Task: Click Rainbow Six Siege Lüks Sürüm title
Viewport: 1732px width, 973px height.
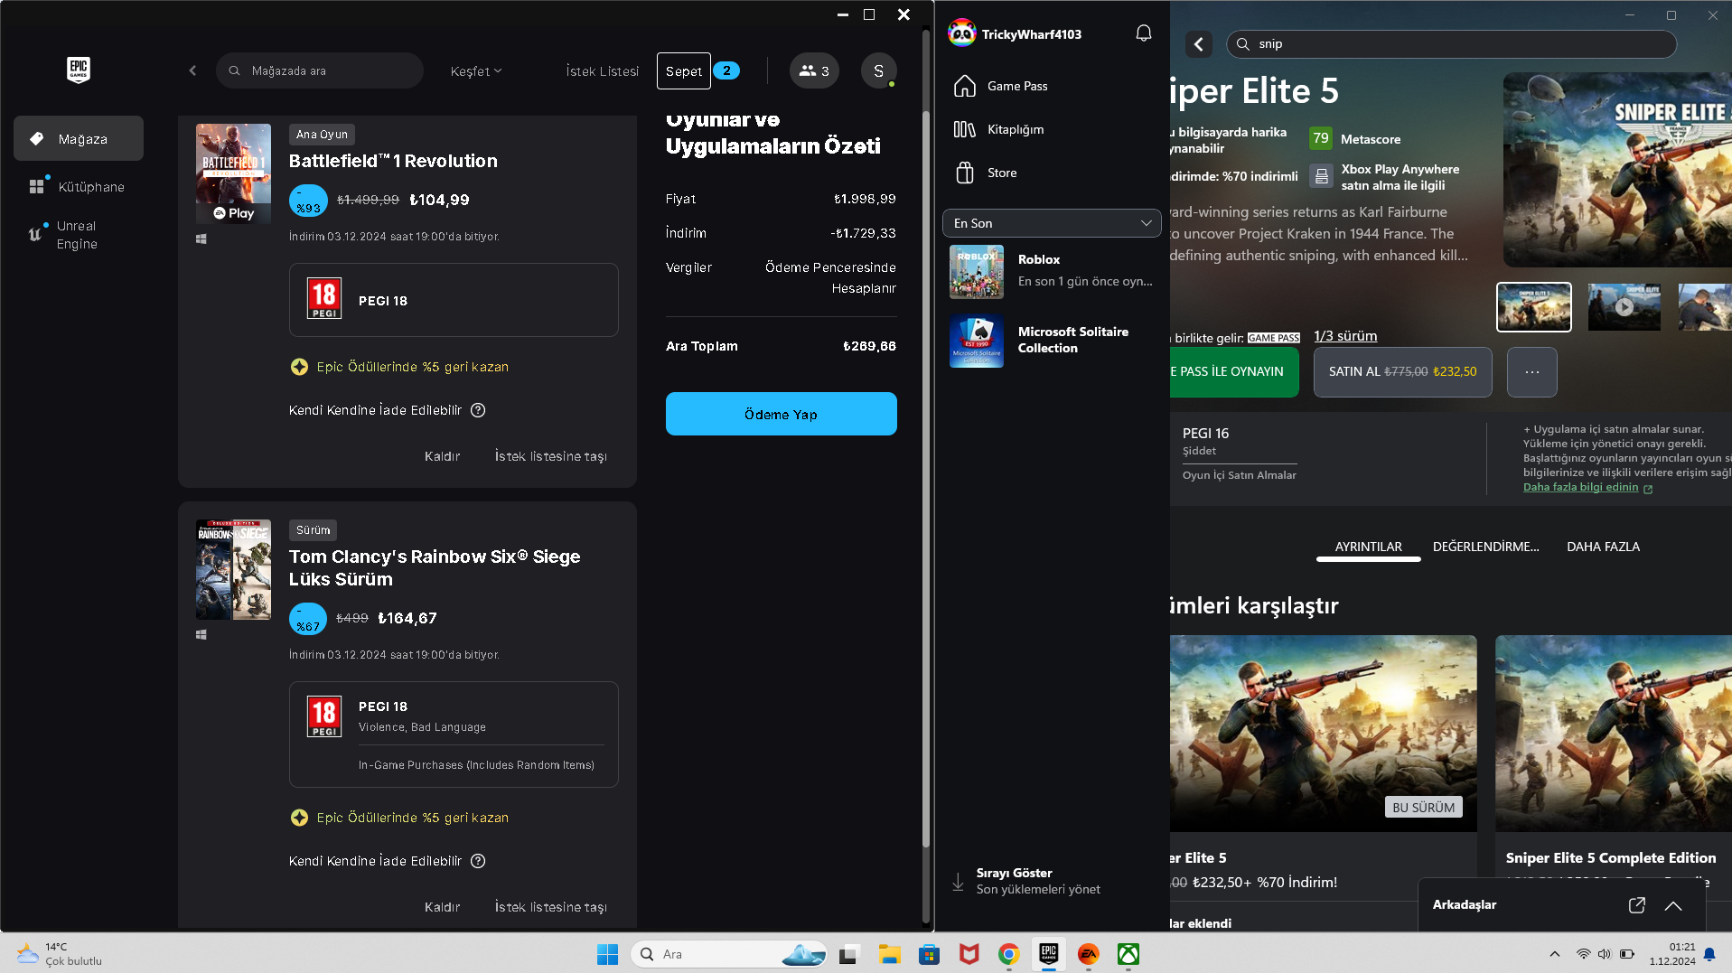Action: [x=435, y=567]
